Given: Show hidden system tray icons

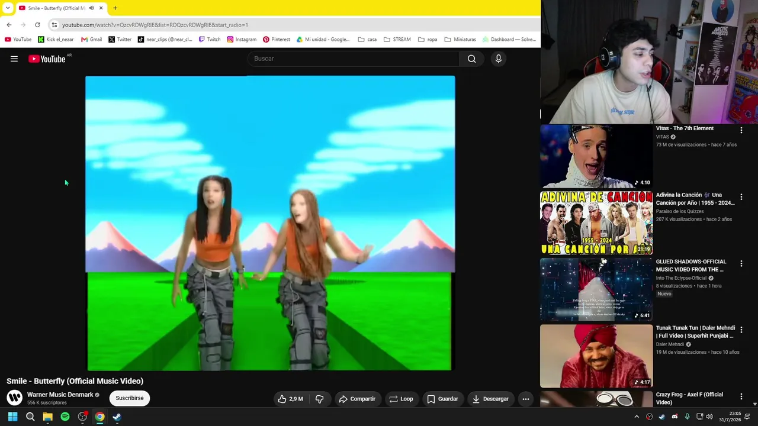Looking at the screenshot, I should (637, 417).
